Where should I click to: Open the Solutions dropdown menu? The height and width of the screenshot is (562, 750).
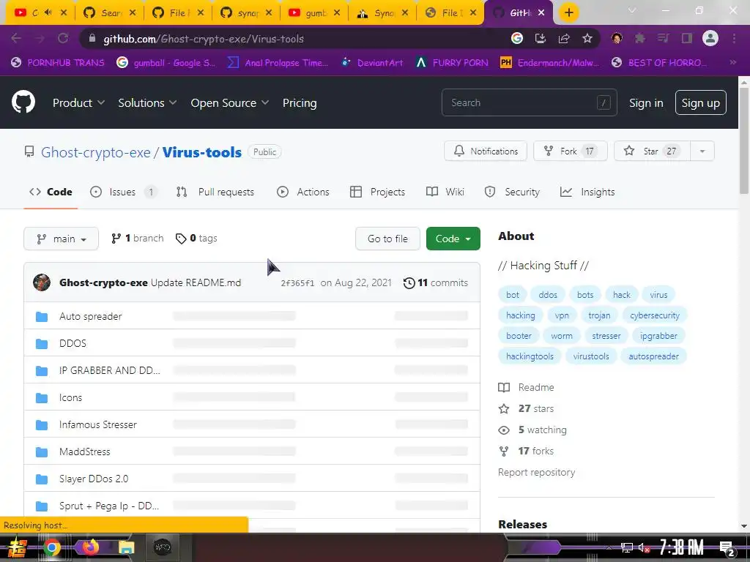(x=147, y=102)
